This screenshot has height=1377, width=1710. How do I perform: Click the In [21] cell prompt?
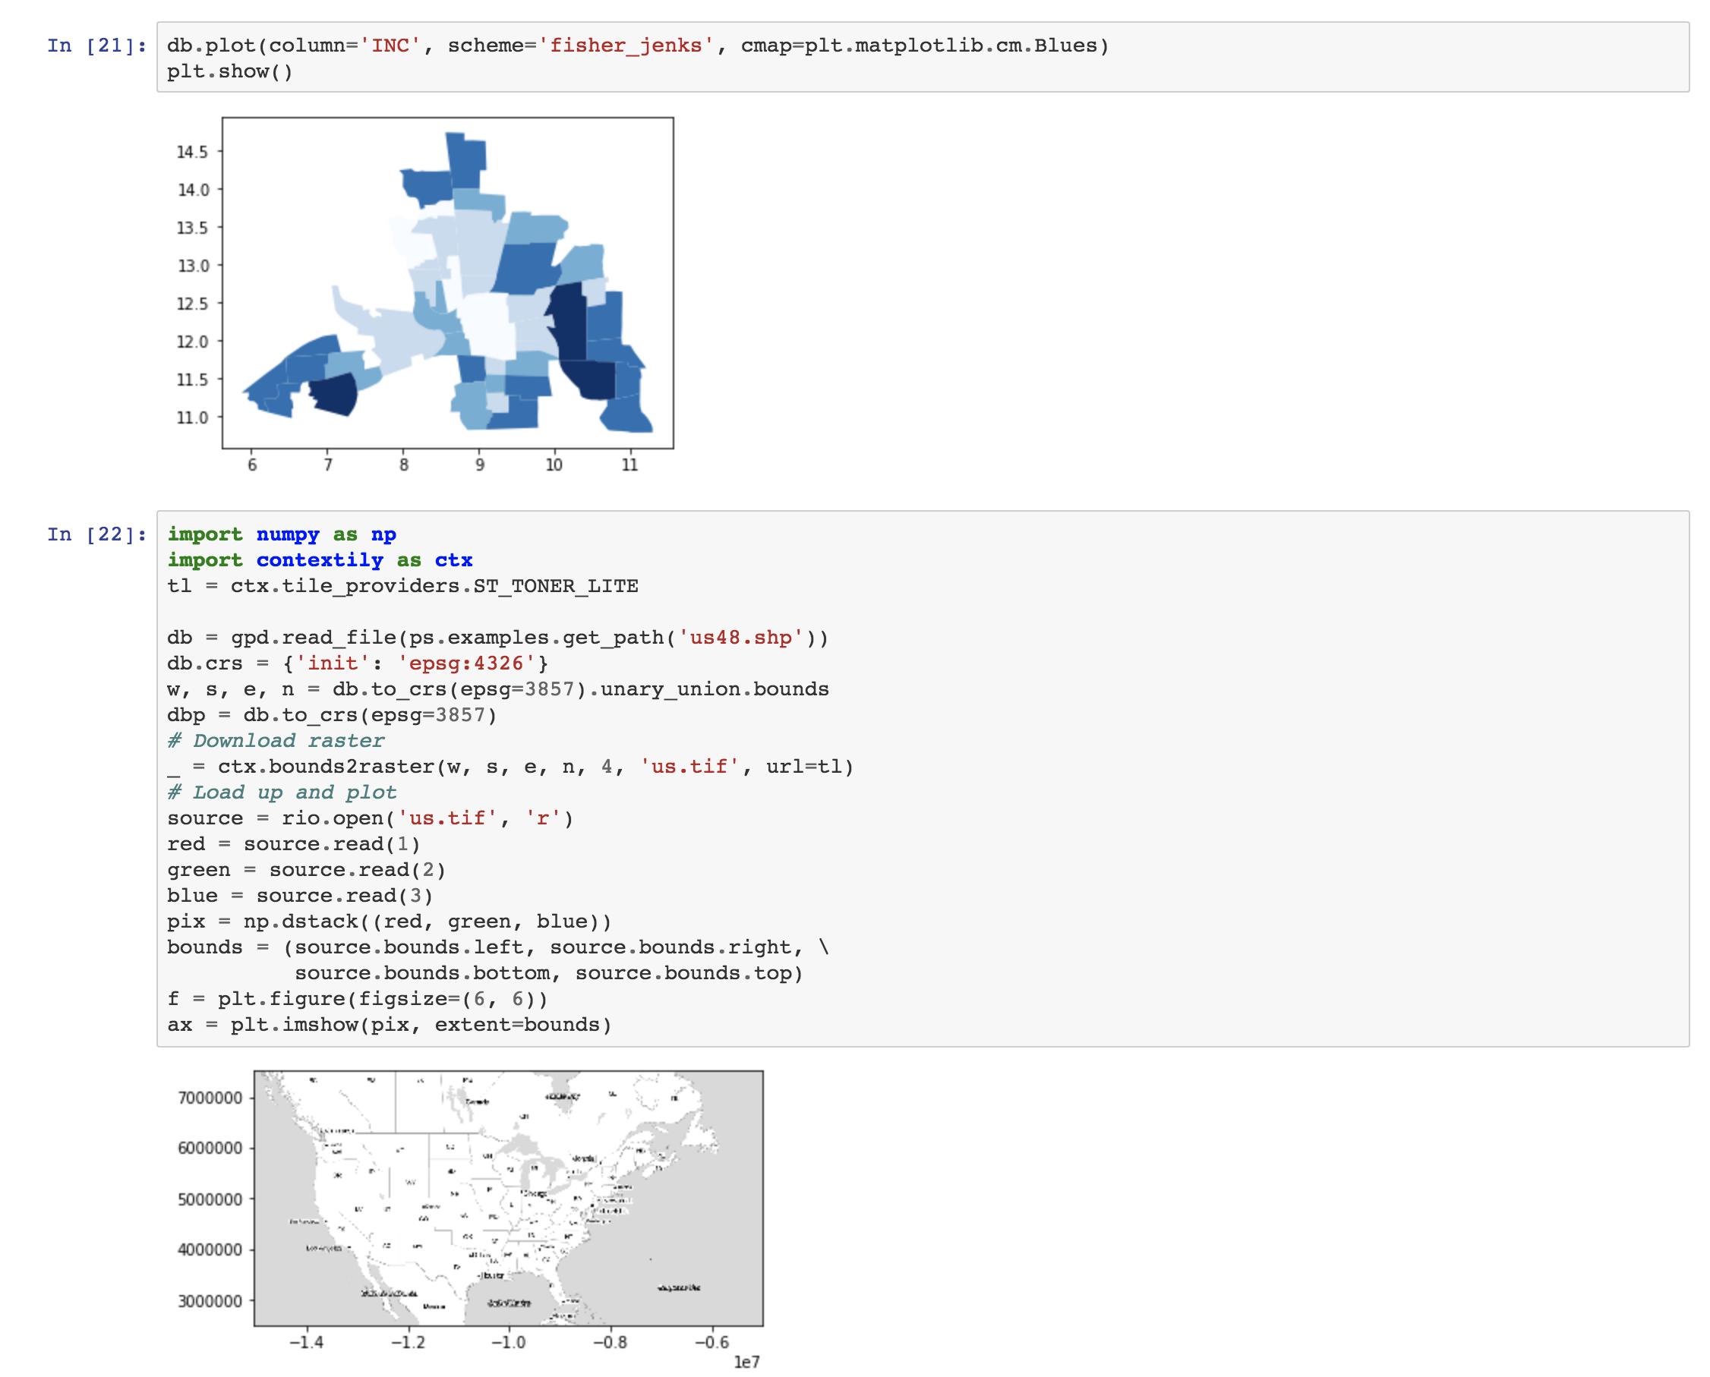pos(96,46)
